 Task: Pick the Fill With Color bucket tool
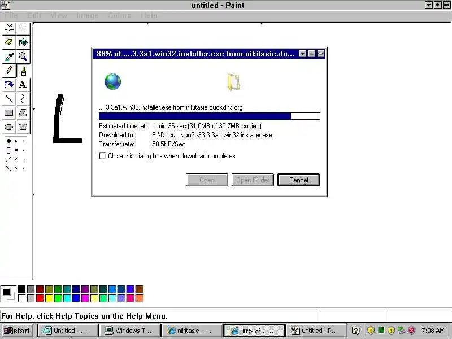click(23, 42)
